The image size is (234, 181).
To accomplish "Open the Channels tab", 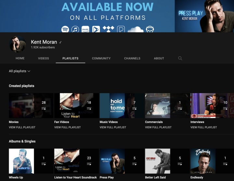I will pos(132,58).
